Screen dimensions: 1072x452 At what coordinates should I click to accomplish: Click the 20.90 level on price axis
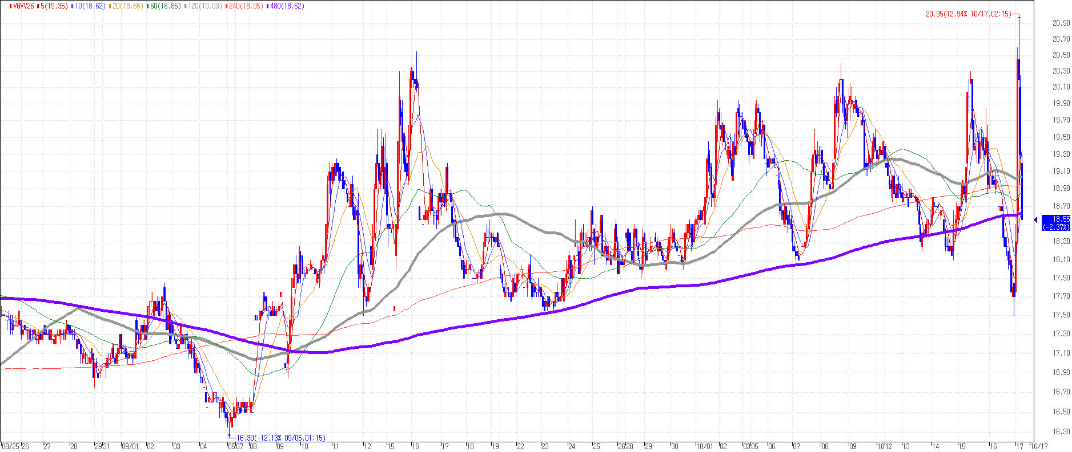click(1061, 23)
